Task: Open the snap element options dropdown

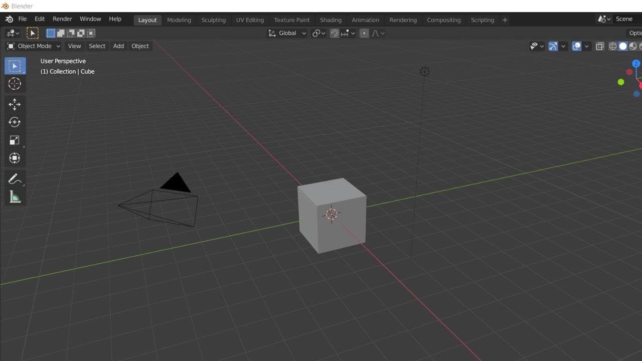Action: coord(348,33)
